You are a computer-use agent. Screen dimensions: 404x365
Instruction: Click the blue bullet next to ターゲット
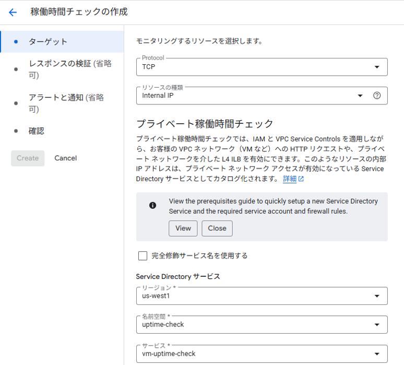coord(16,41)
